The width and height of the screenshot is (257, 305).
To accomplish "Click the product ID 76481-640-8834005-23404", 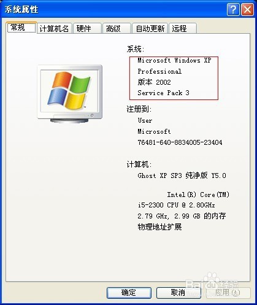I will (x=180, y=142).
